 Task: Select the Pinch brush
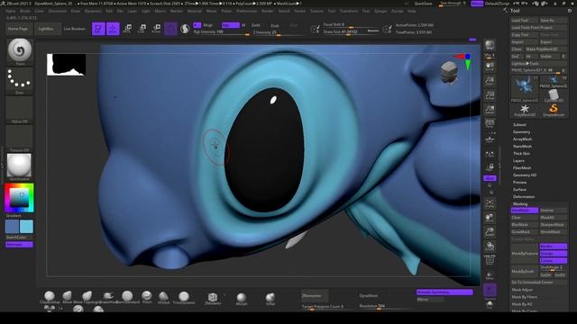[147, 297]
